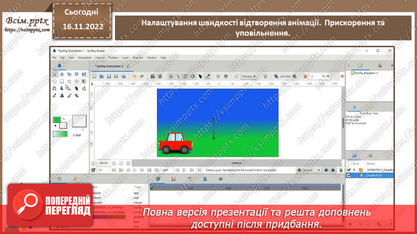
Task: Select the Sketch pencil tool
Action: pyautogui.click(x=69, y=95)
